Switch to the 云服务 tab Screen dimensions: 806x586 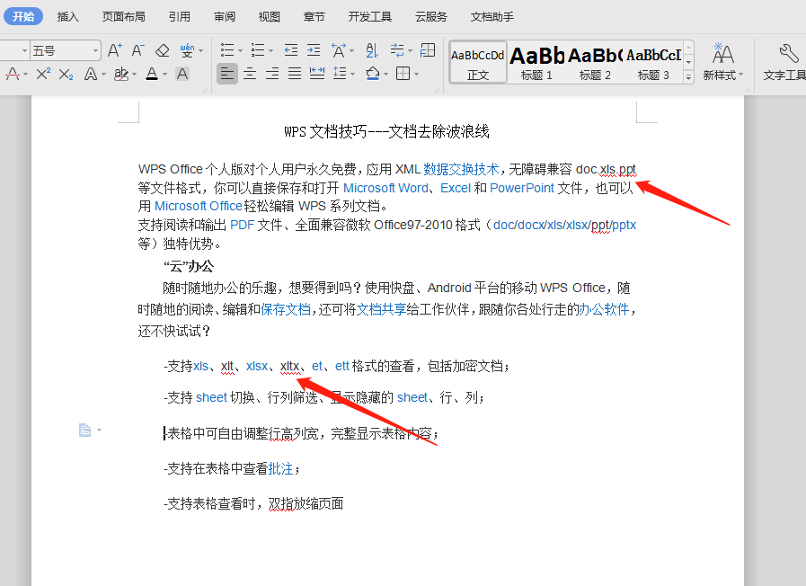430,16
